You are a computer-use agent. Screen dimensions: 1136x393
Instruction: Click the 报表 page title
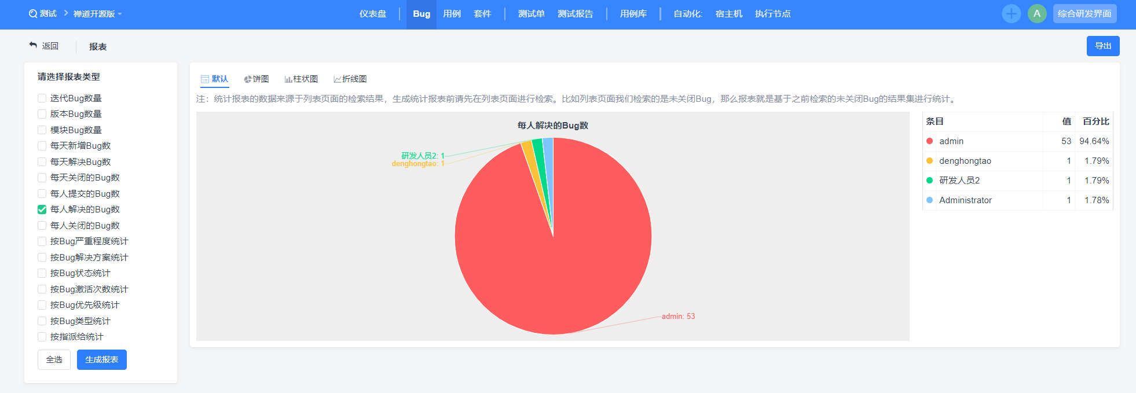pyautogui.click(x=98, y=47)
